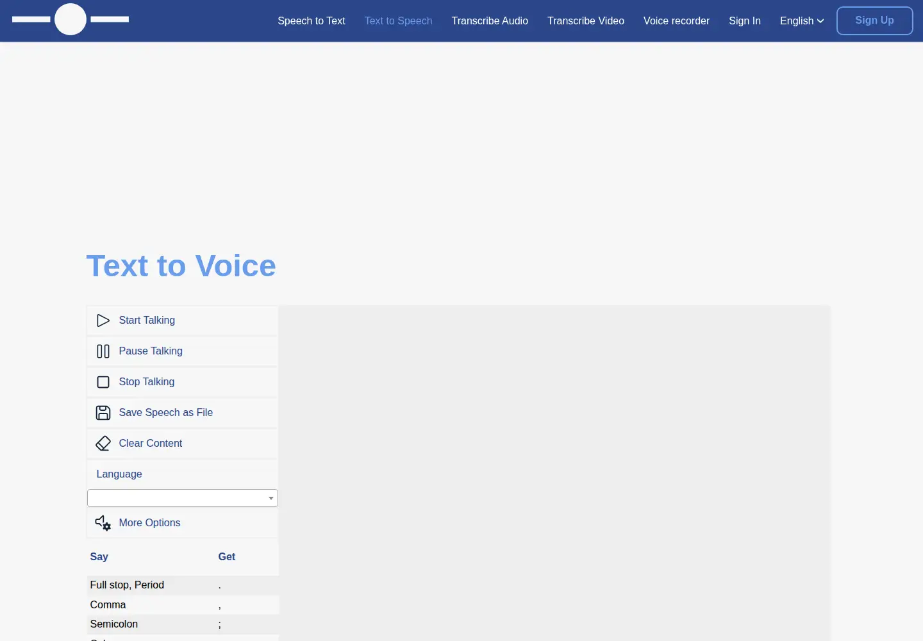923x641 pixels.
Task: Open the Speech to Text page
Action: coord(312,21)
